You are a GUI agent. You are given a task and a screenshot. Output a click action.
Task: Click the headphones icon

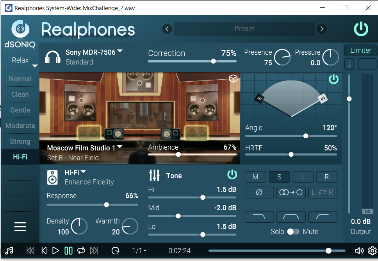53,57
